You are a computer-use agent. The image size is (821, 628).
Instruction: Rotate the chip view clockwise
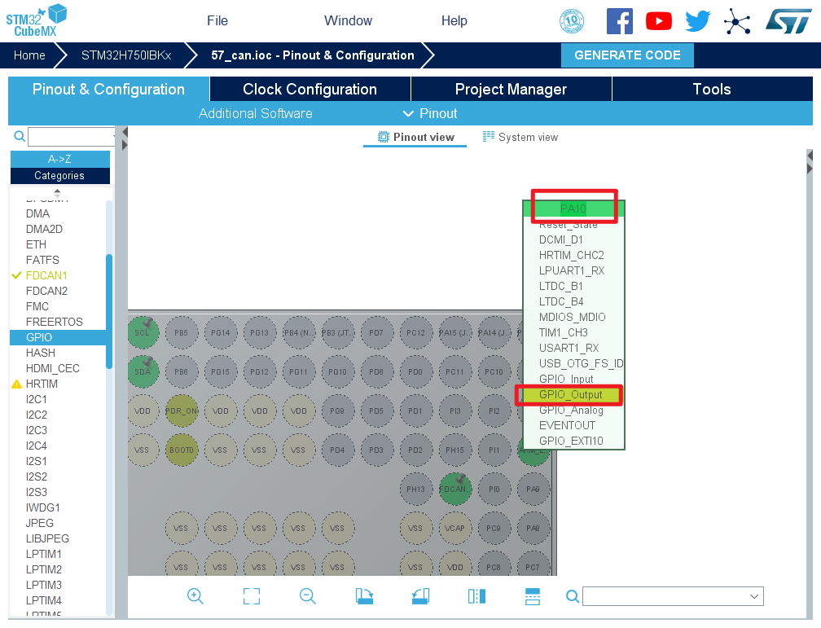[x=364, y=596]
